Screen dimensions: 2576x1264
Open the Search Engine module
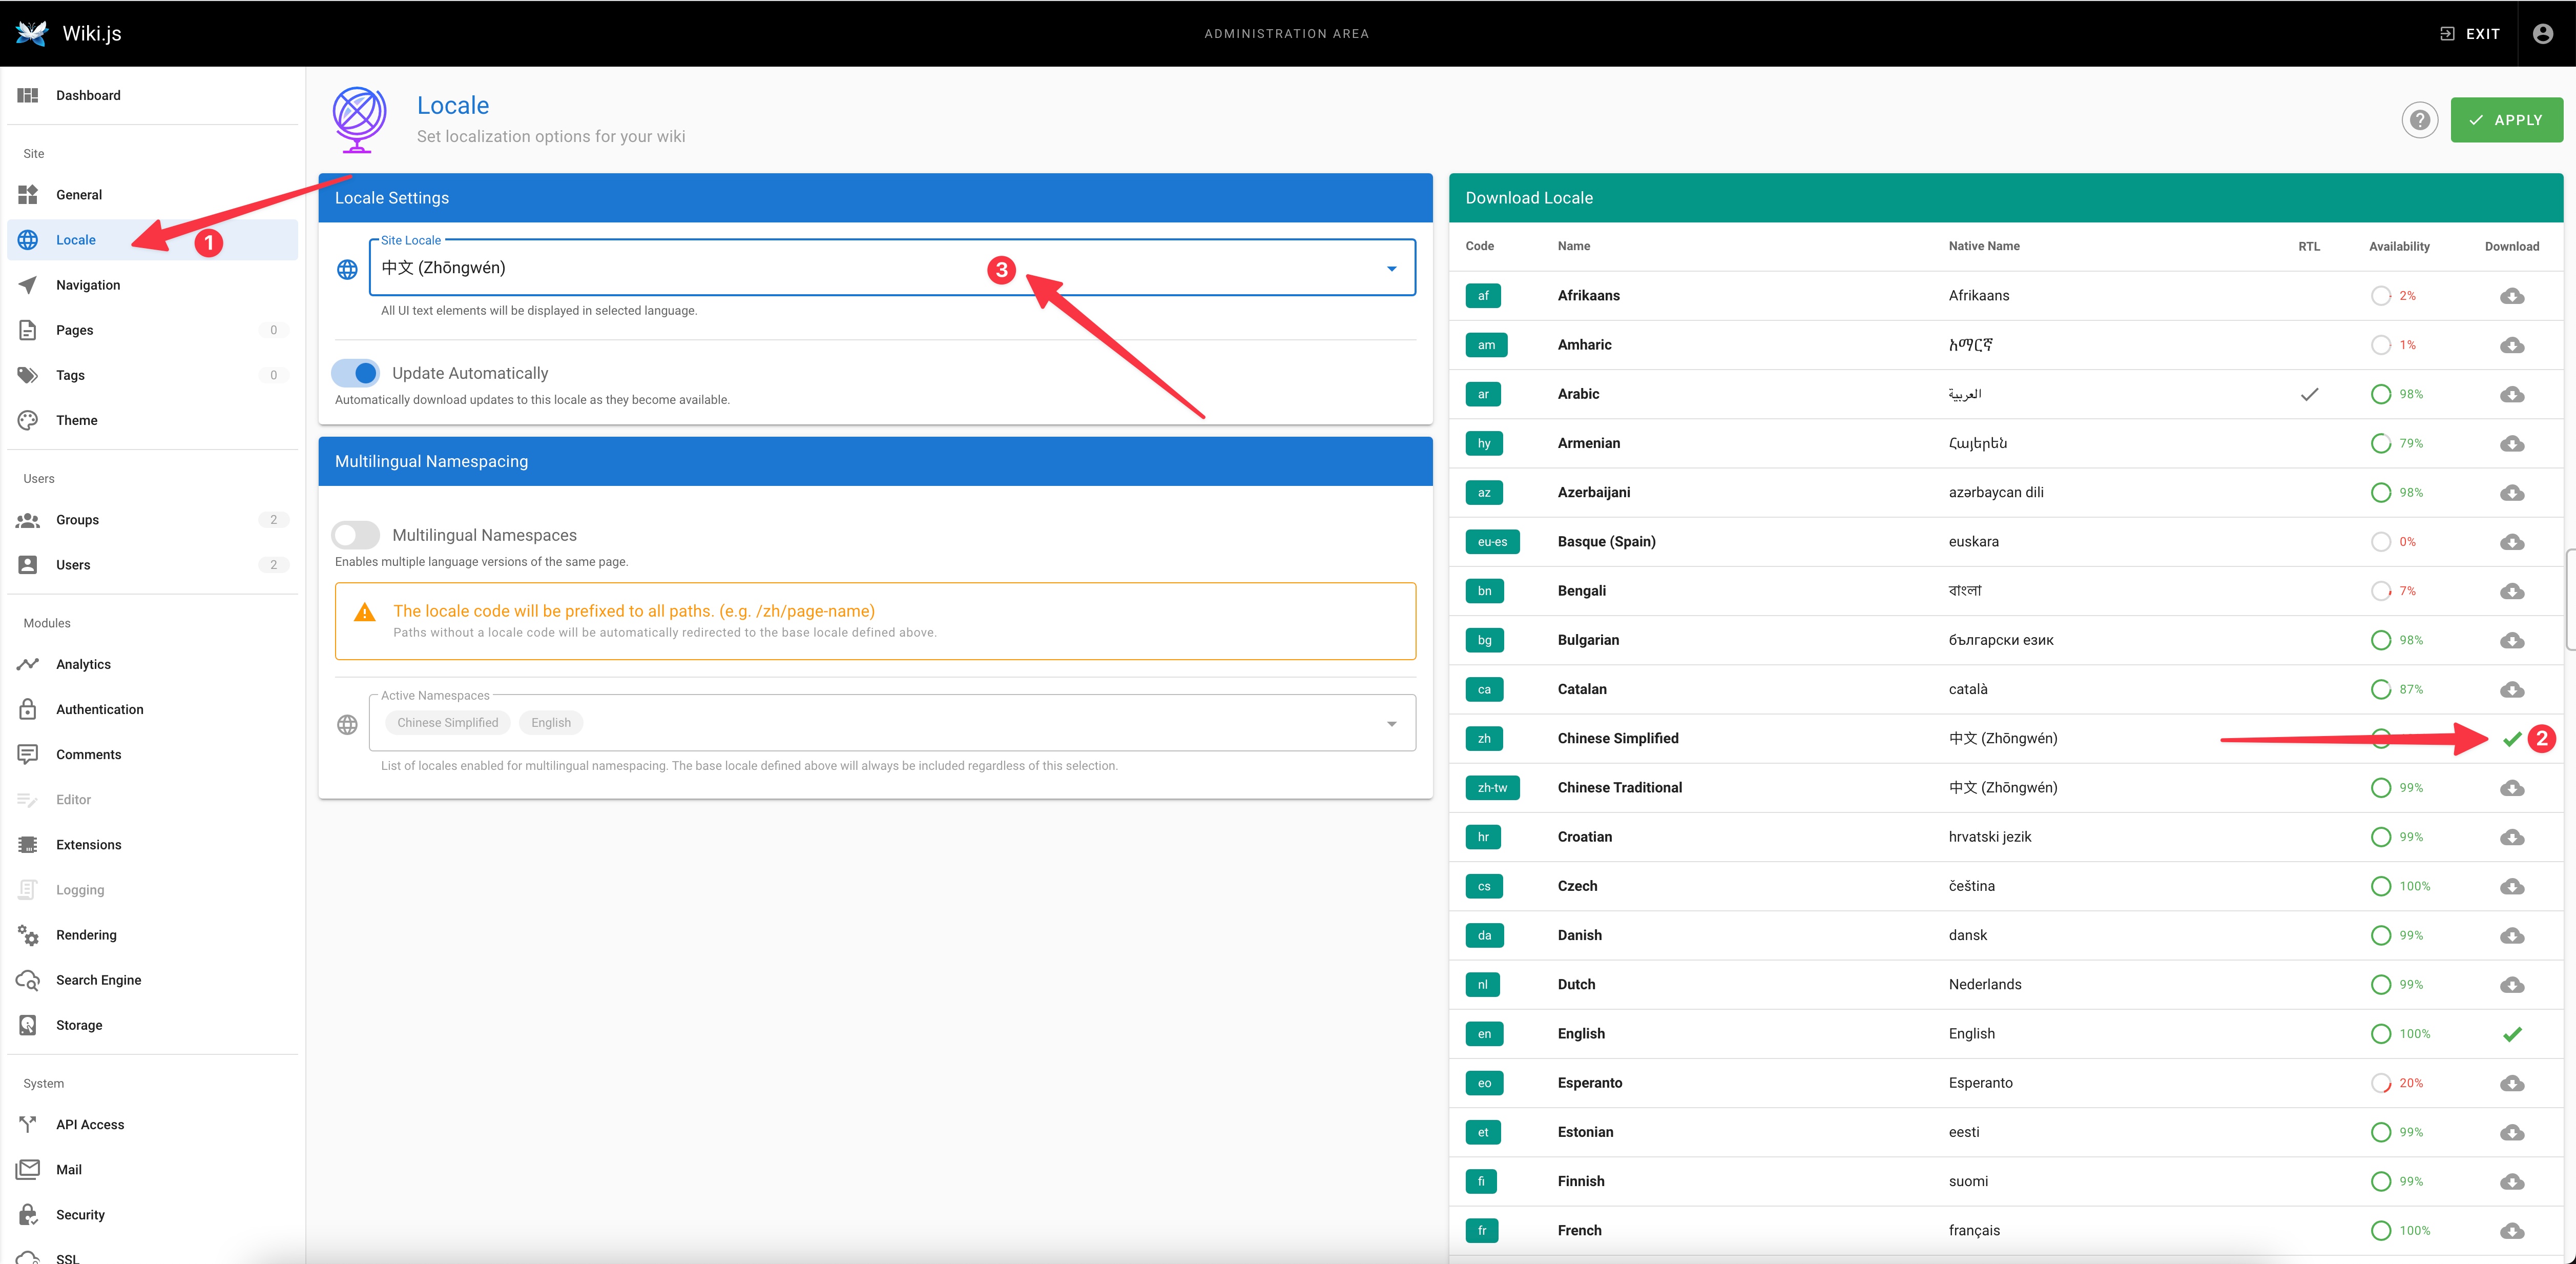click(x=152, y=979)
